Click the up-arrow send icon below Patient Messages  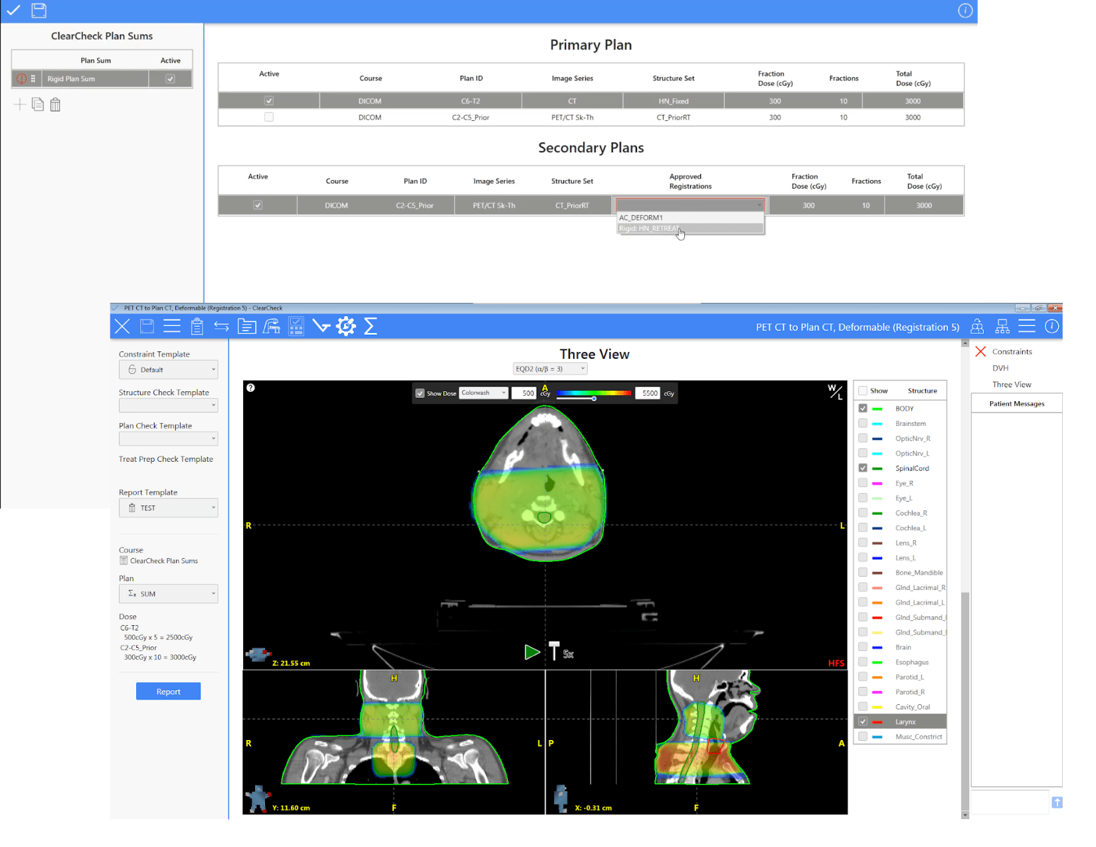1057,802
